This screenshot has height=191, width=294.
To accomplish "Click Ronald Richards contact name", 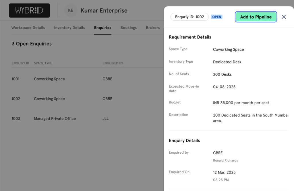I will (225, 161).
